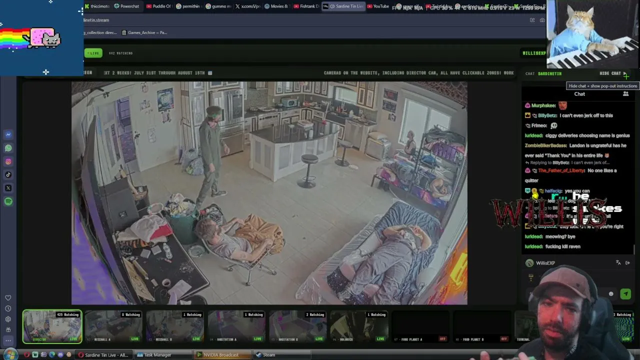Open browser history clock icon in sidebar
The height and width of the screenshot is (360, 640).
8,308
